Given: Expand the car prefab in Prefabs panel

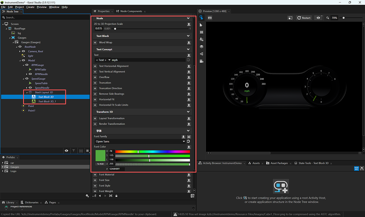Looking at the screenshot, I should tap(3, 163).
